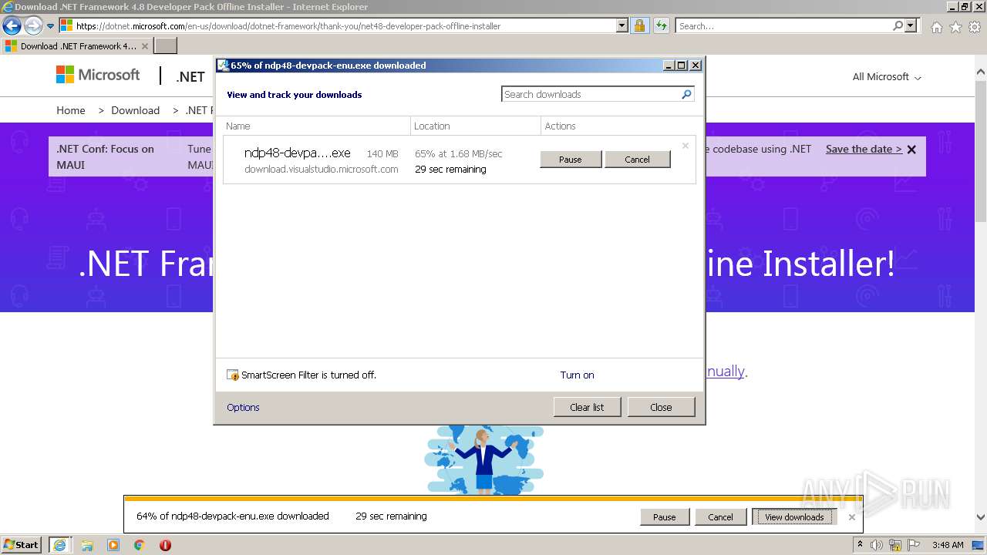Click the download.visualstudio.microsoft.com location text
This screenshot has height=555, width=987.
pos(322,170)
